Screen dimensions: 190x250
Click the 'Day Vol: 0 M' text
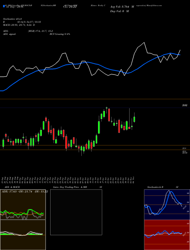pyautogui.click(x=119, y=11)
